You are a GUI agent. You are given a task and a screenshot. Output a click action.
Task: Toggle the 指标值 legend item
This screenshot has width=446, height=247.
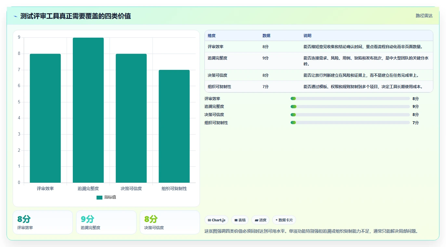point(106,197)
